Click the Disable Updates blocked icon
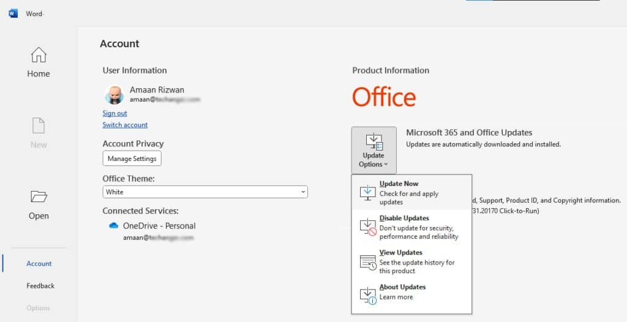This screenshot has height=322, width=627. (368, 227)
